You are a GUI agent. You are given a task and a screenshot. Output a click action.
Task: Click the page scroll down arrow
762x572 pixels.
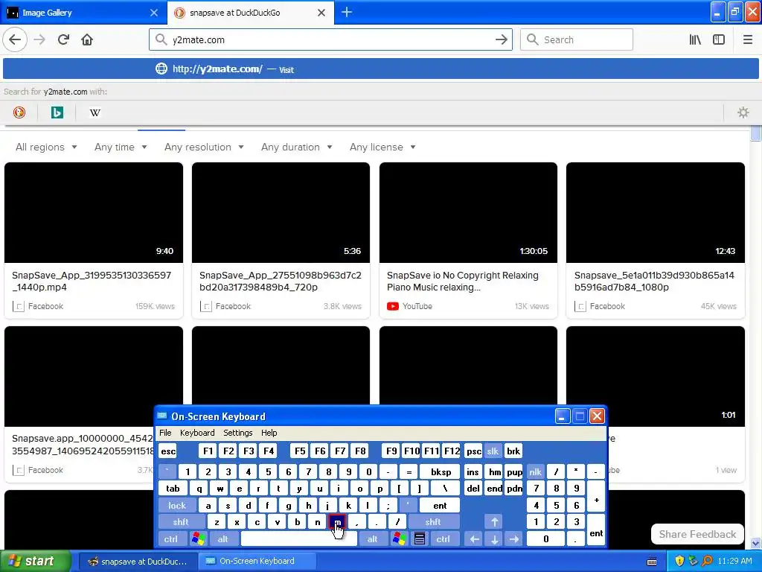click(x=756, y=543)
